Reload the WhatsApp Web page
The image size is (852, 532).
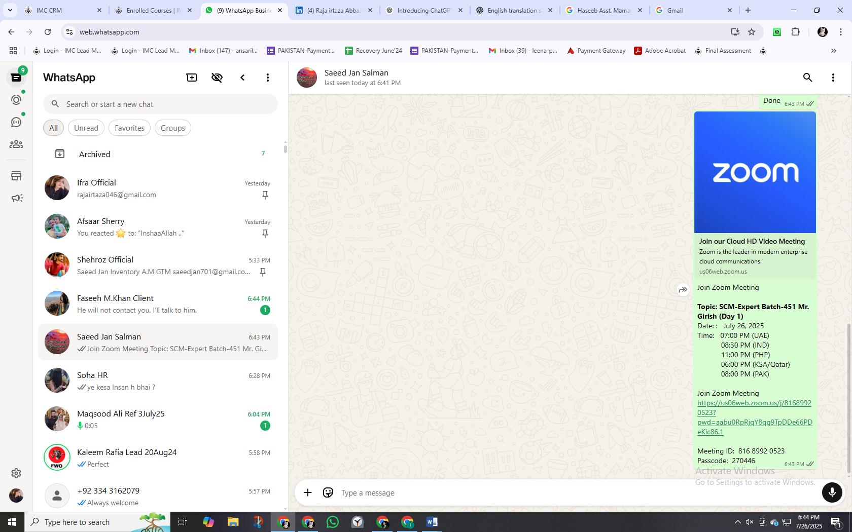pos(48,32)
